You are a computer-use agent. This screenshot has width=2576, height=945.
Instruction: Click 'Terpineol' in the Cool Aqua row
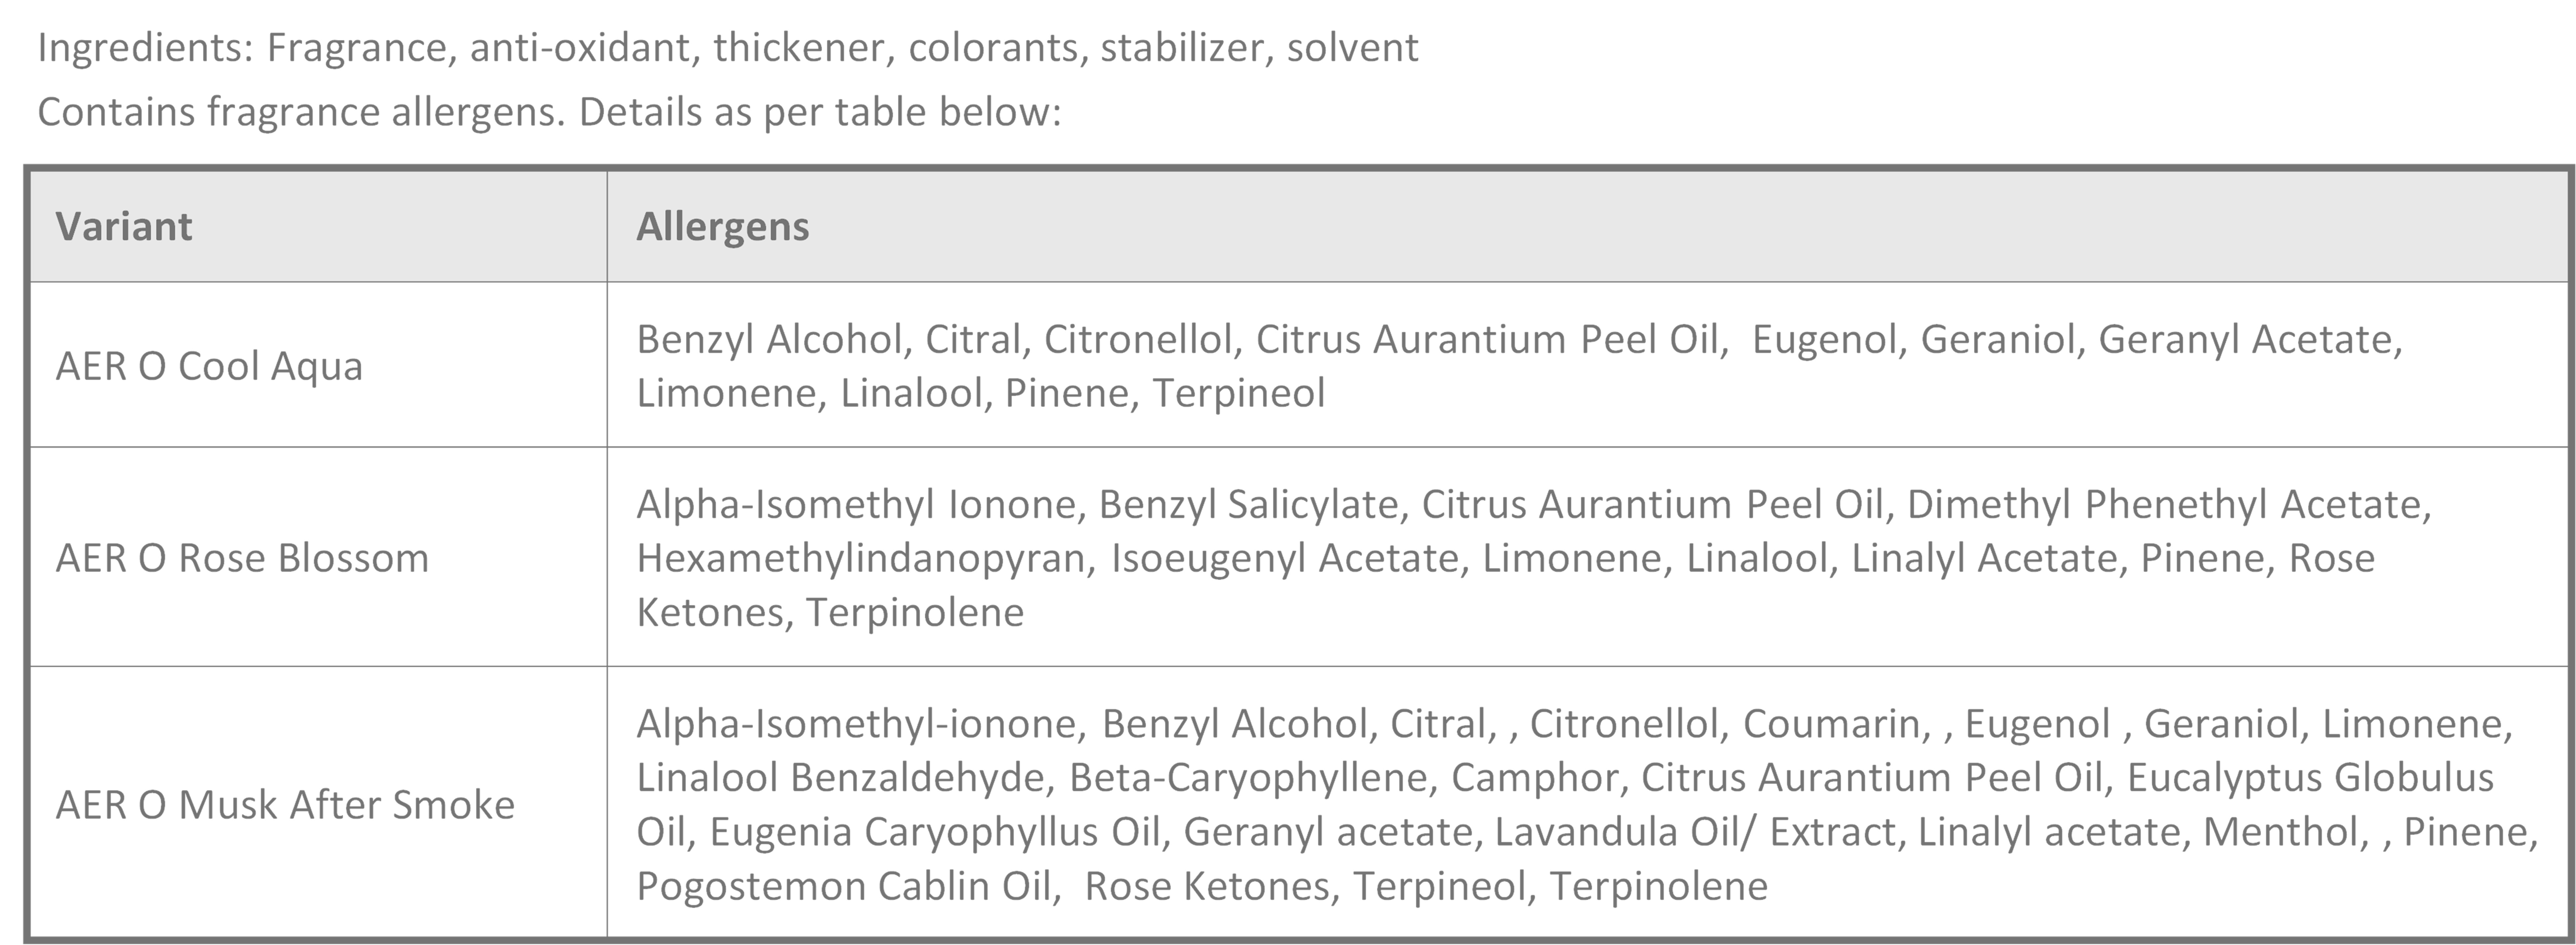pyautogui.click(x=1238, y=393)
